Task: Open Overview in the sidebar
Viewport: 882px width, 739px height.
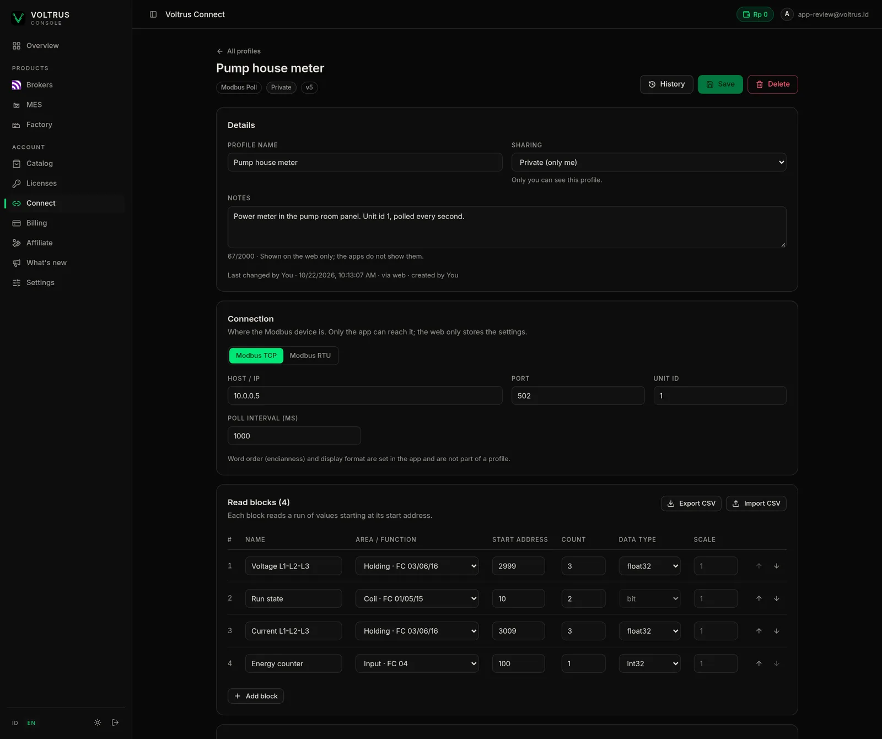Action: (x=66, y=46)
